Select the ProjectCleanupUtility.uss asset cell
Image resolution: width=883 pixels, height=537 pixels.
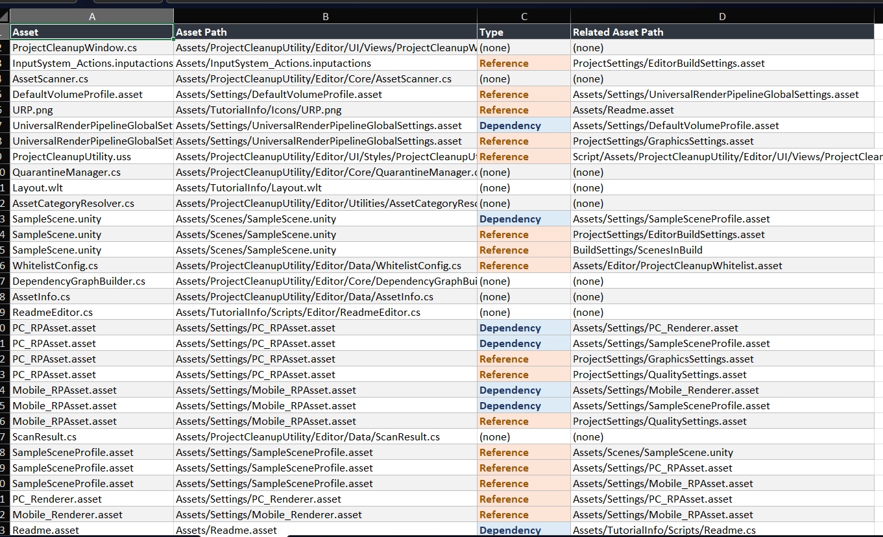[92, 156]
